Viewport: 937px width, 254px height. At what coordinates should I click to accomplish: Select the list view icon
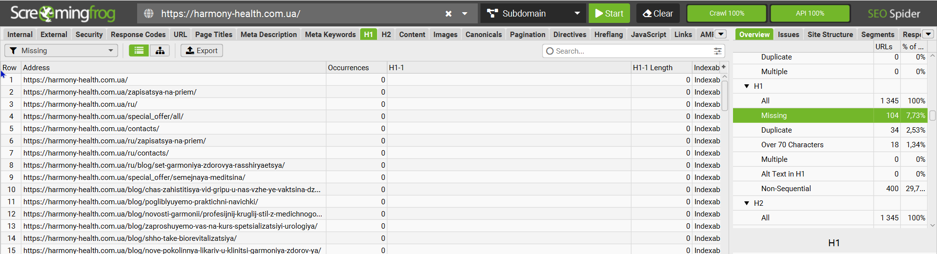[x=139, y=51]
